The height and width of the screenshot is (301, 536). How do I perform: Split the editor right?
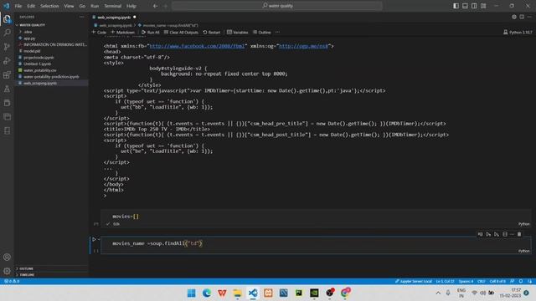coord(522,17)
